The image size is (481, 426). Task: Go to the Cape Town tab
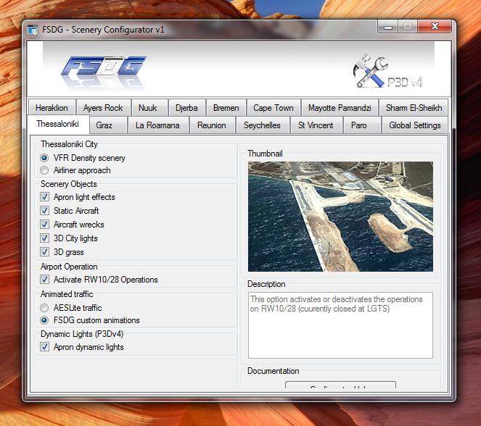(x=273, y=108)
